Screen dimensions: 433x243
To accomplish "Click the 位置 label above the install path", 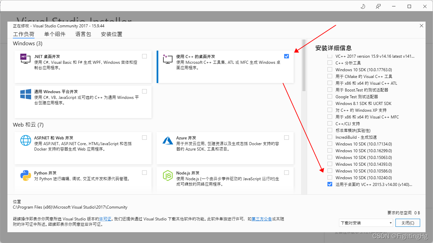I will [x=17, y=201].
